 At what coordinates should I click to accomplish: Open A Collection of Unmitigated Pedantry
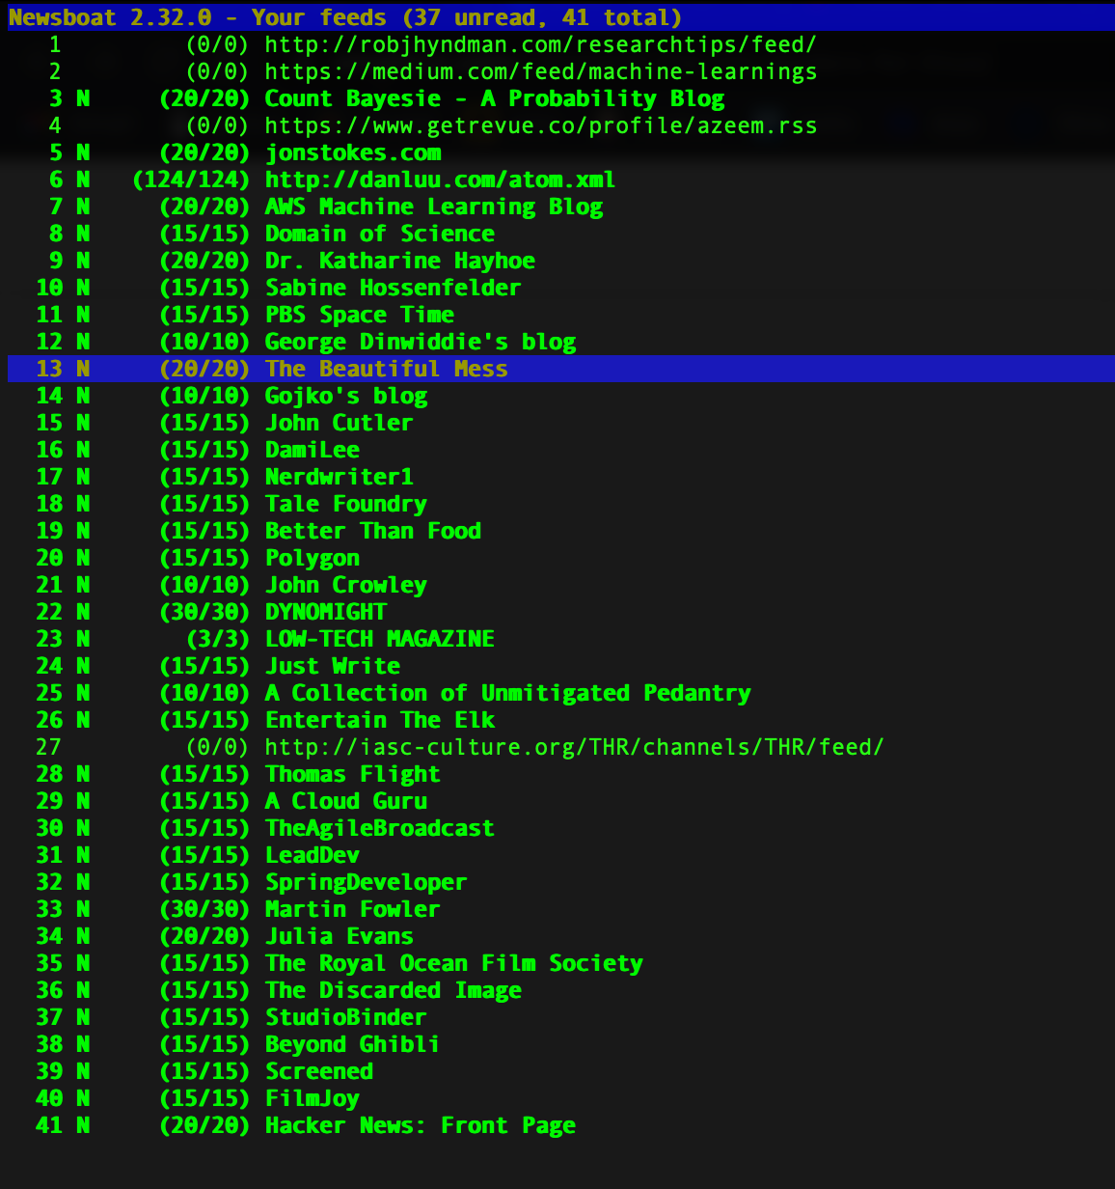click(x=507, y=694)
